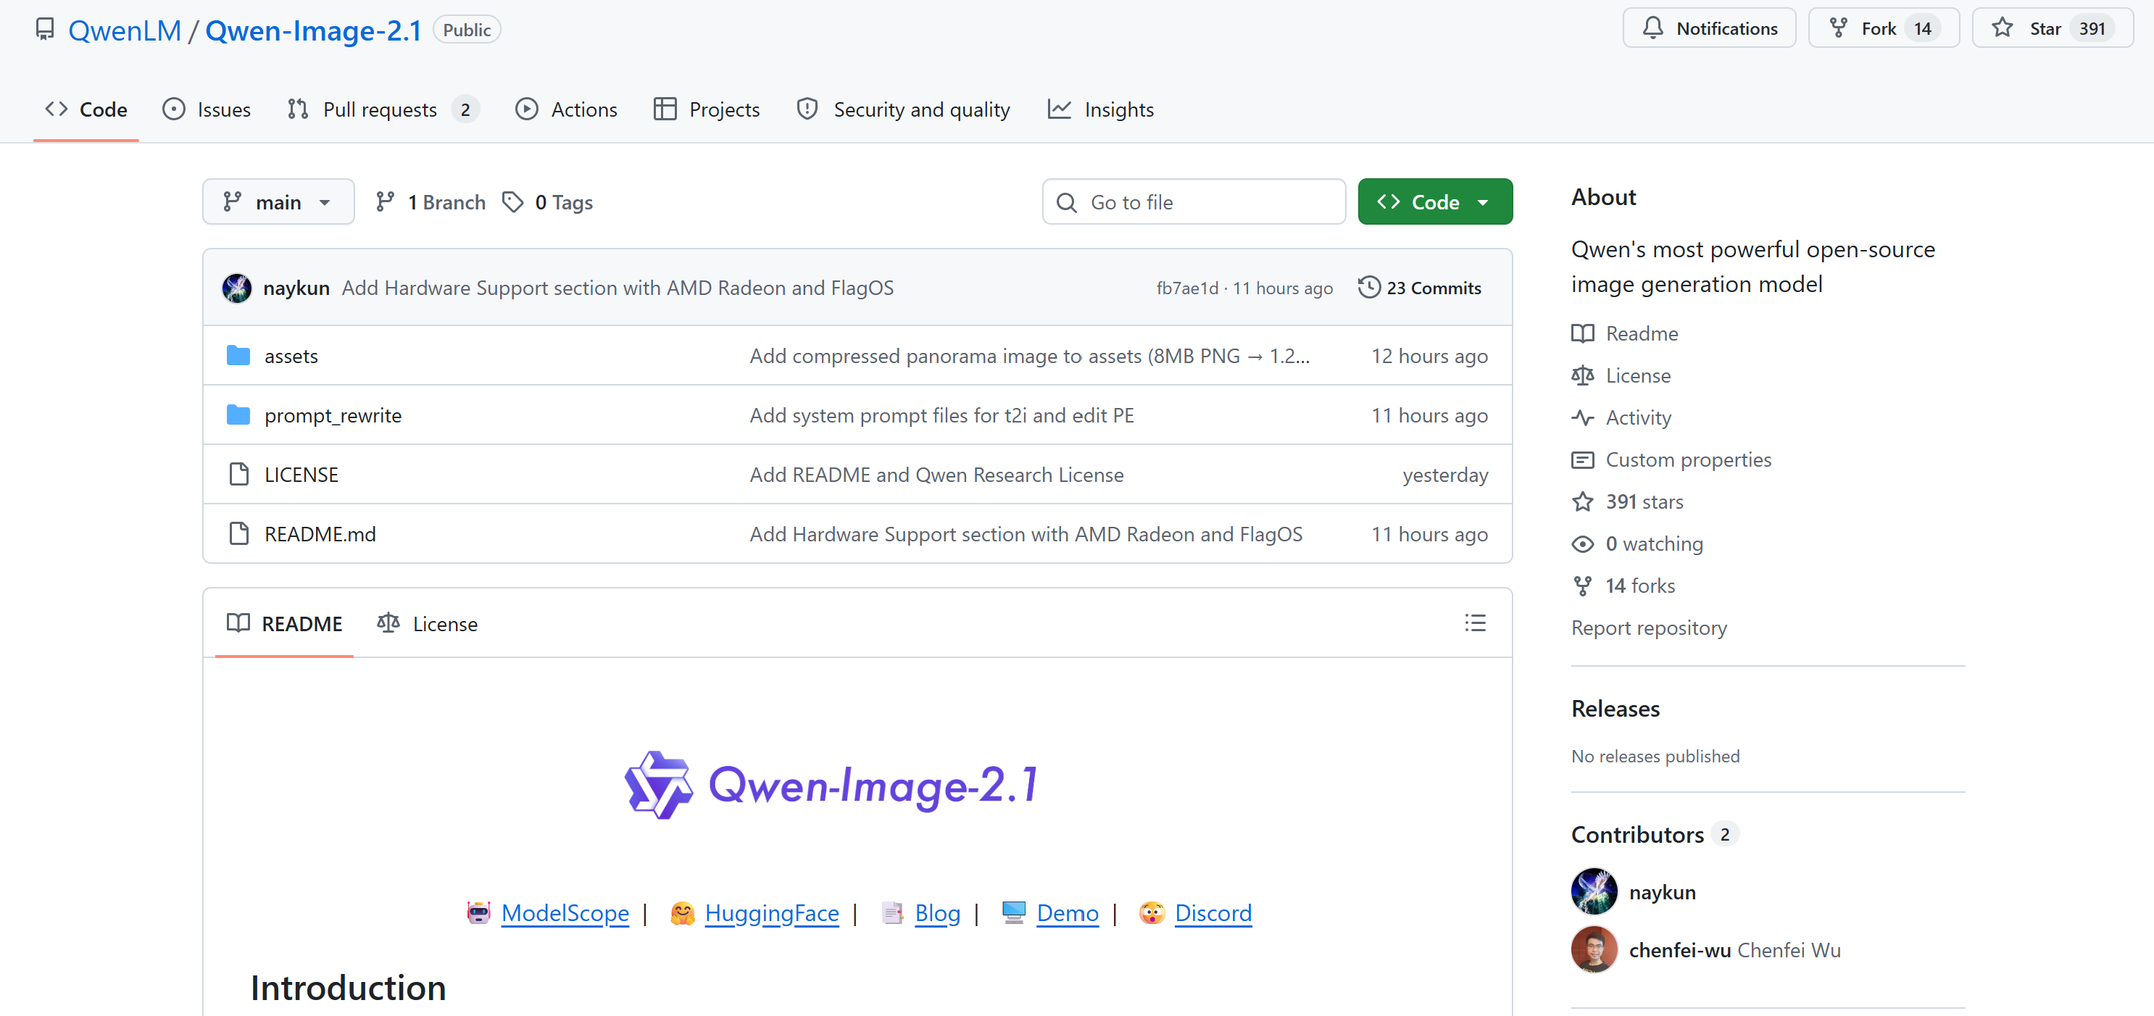Click the Qwen-Image-2.1 logo in README
This screenshot has height=1016, width=2154.
[x=831, y=786]
